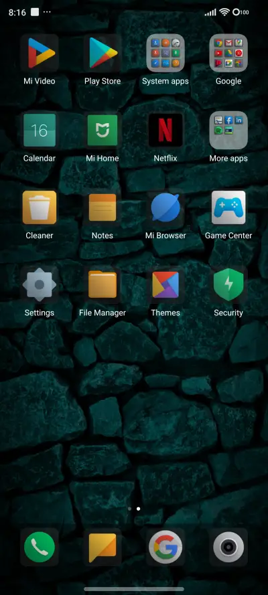Launch the Google app in dock

[x=165, y=547]
